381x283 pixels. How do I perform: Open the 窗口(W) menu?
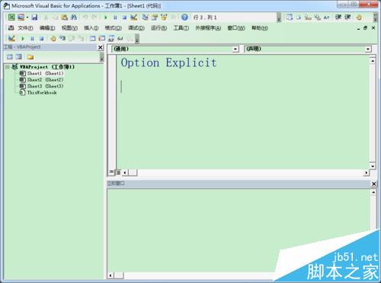pyautogui.click(x=236, y=28)
